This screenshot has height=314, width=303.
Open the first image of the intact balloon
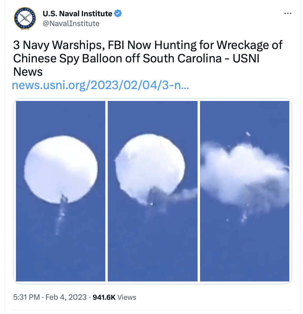pyautogui.click(x=60, y=191)
